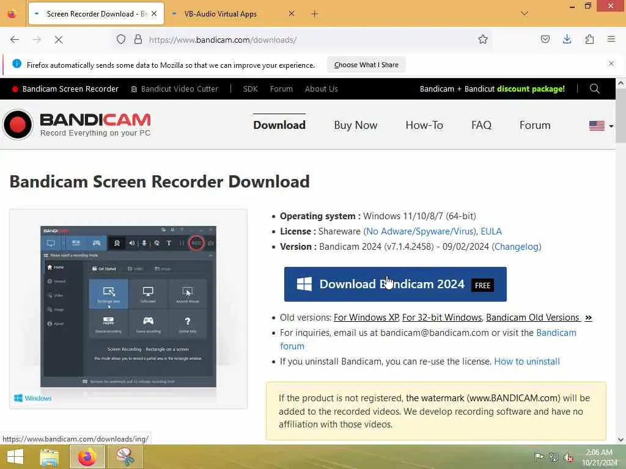Click the site security padlock icon

coord(138,40)
